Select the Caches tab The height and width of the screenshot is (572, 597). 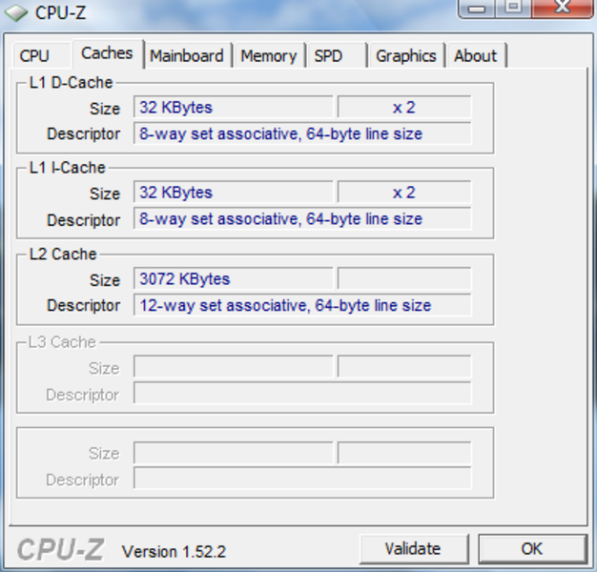[108, 53]
